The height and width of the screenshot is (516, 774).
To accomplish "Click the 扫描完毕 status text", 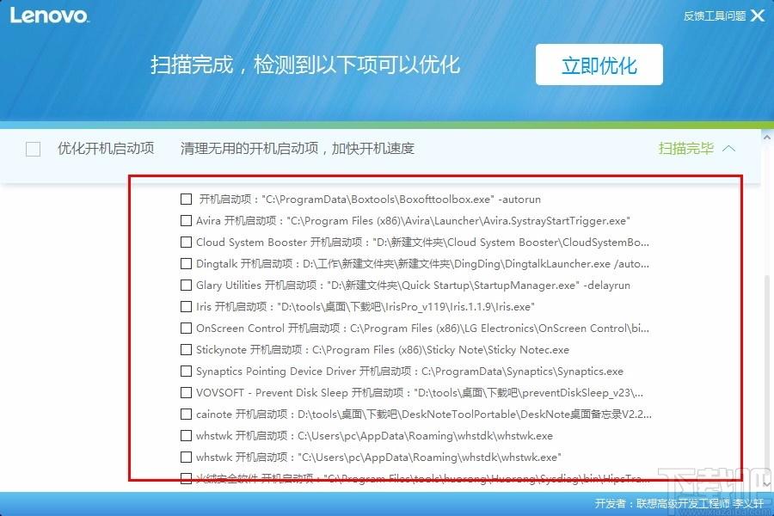I will pyautogui.click(x=686, y=148).
